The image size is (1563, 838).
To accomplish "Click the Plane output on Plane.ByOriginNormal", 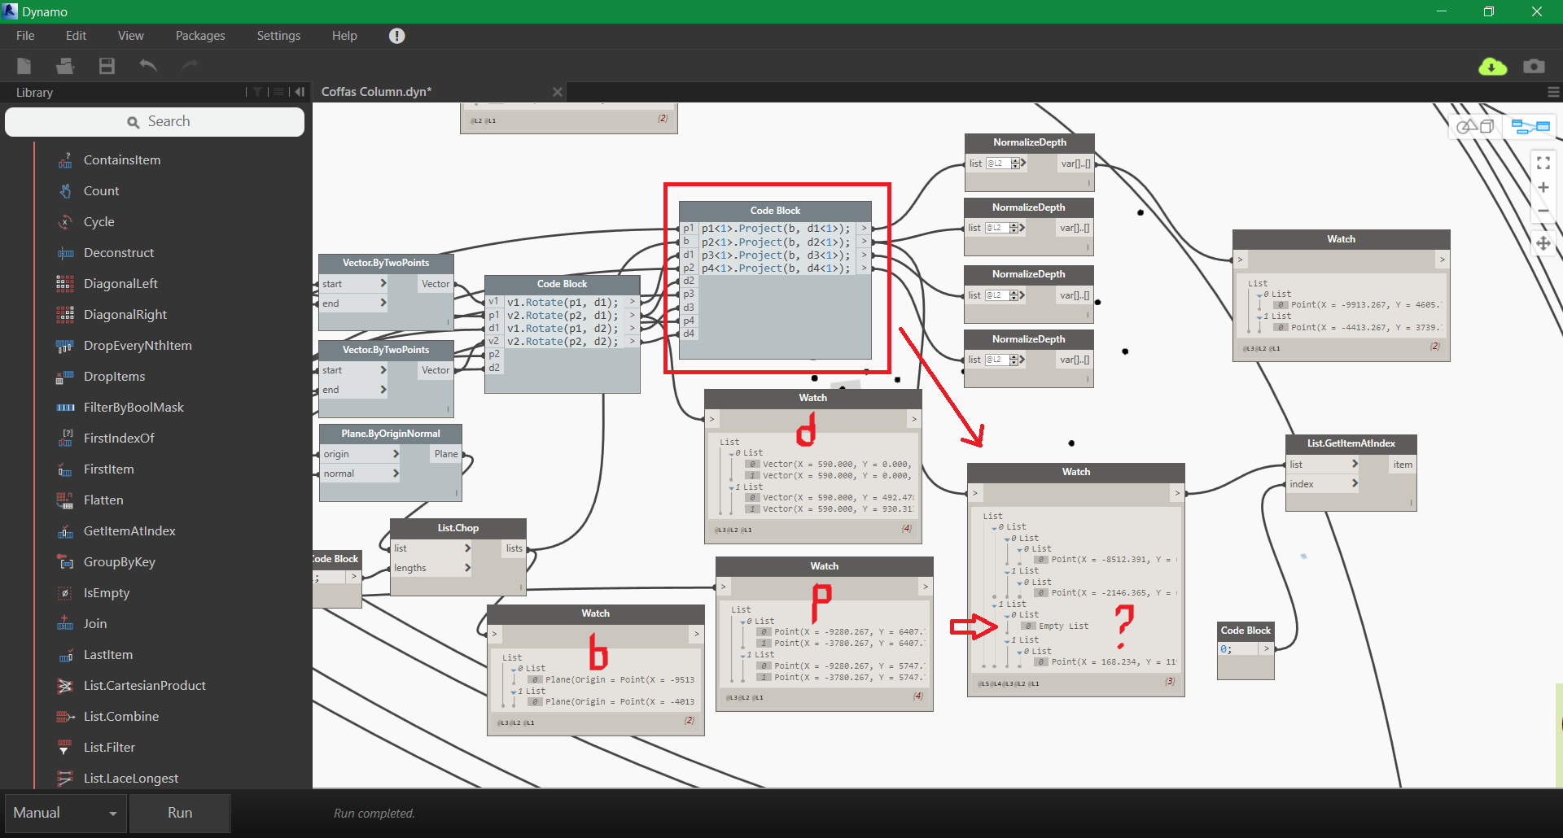I will [x=446, y=454].
